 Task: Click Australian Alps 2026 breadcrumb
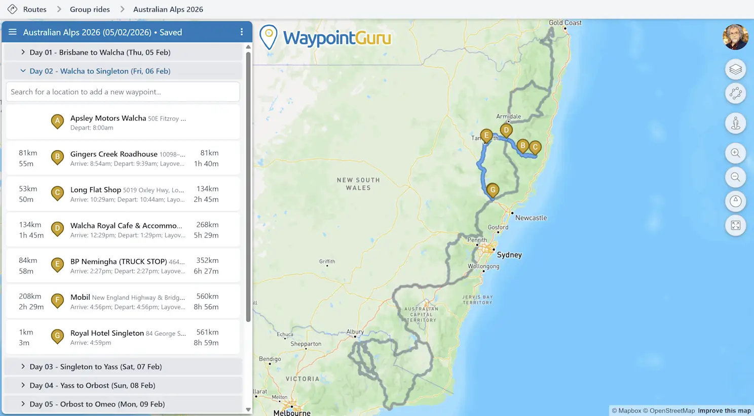point(168,9)
